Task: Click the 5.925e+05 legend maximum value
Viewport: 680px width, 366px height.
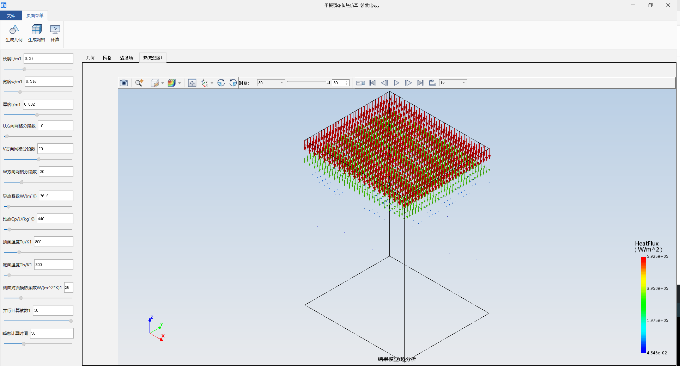Action: (657, 256)
